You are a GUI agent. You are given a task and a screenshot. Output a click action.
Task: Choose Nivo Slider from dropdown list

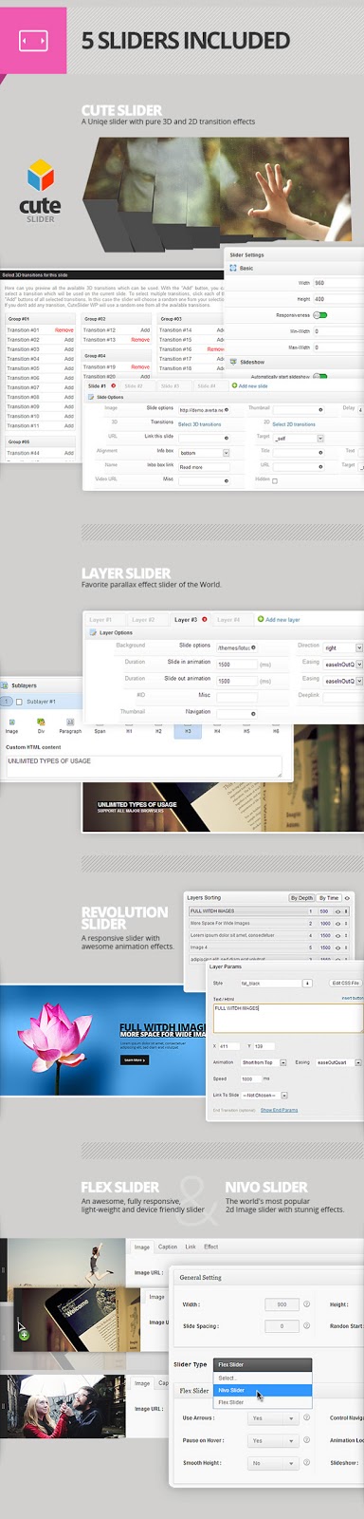pos(263,1390)
